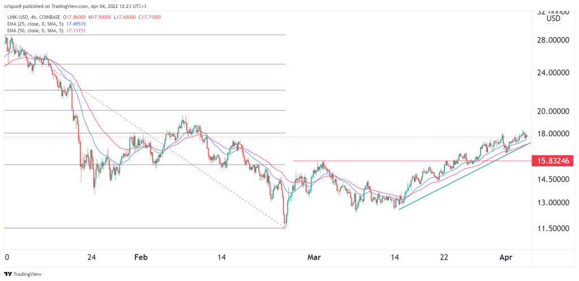
Task: Click the 11.50000 price axis label
Action: [554, 228]
